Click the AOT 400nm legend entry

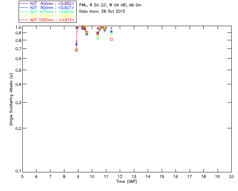click(47, 3)
